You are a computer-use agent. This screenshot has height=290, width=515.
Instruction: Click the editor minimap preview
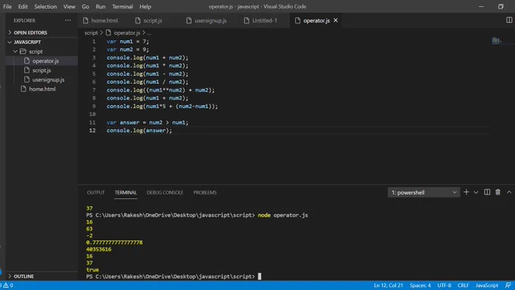coord(496,41)
